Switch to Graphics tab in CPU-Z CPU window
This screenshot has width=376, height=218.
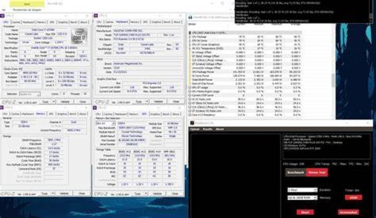pyautogui.click(x=63, y=22)
